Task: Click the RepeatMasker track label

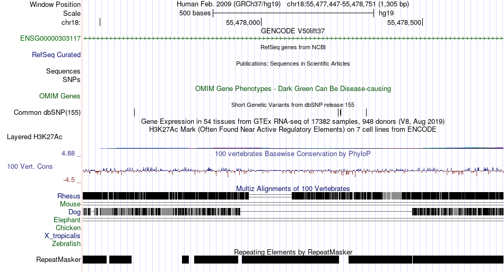Action: click(x=58, y=259)
